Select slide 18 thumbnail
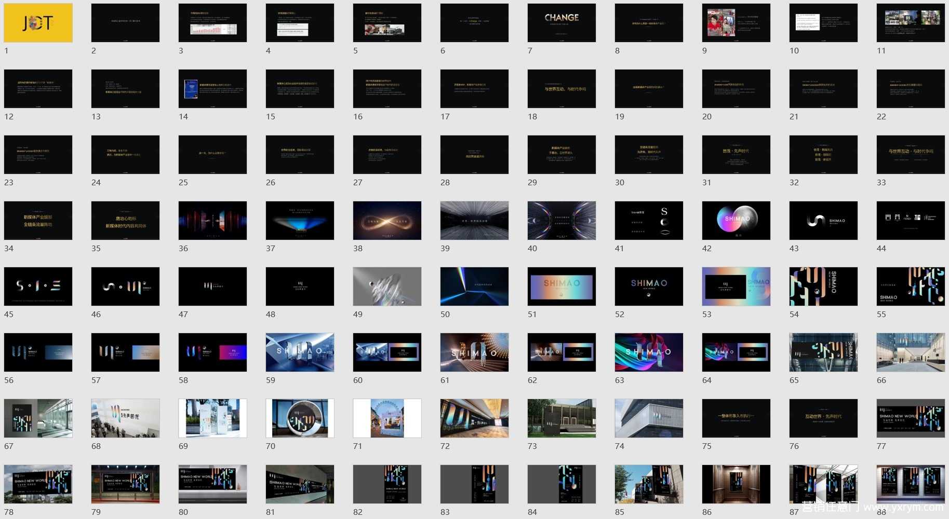 (562, 89)
